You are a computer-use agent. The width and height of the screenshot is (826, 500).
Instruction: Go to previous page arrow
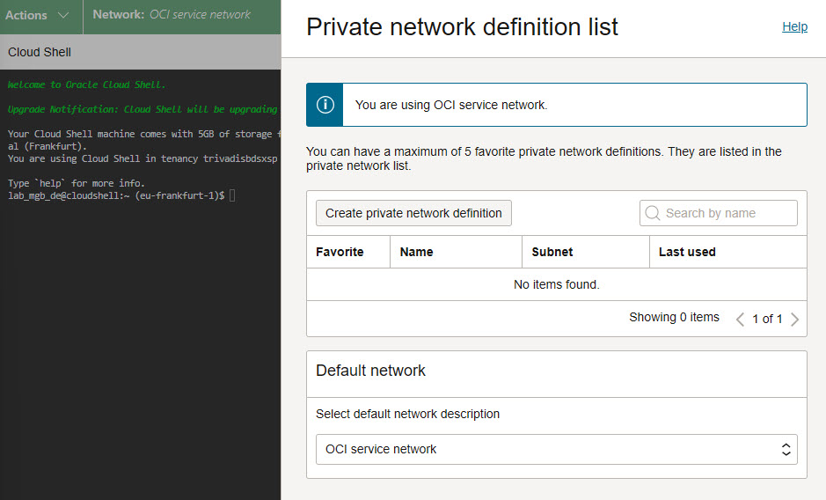click(740, 319)
